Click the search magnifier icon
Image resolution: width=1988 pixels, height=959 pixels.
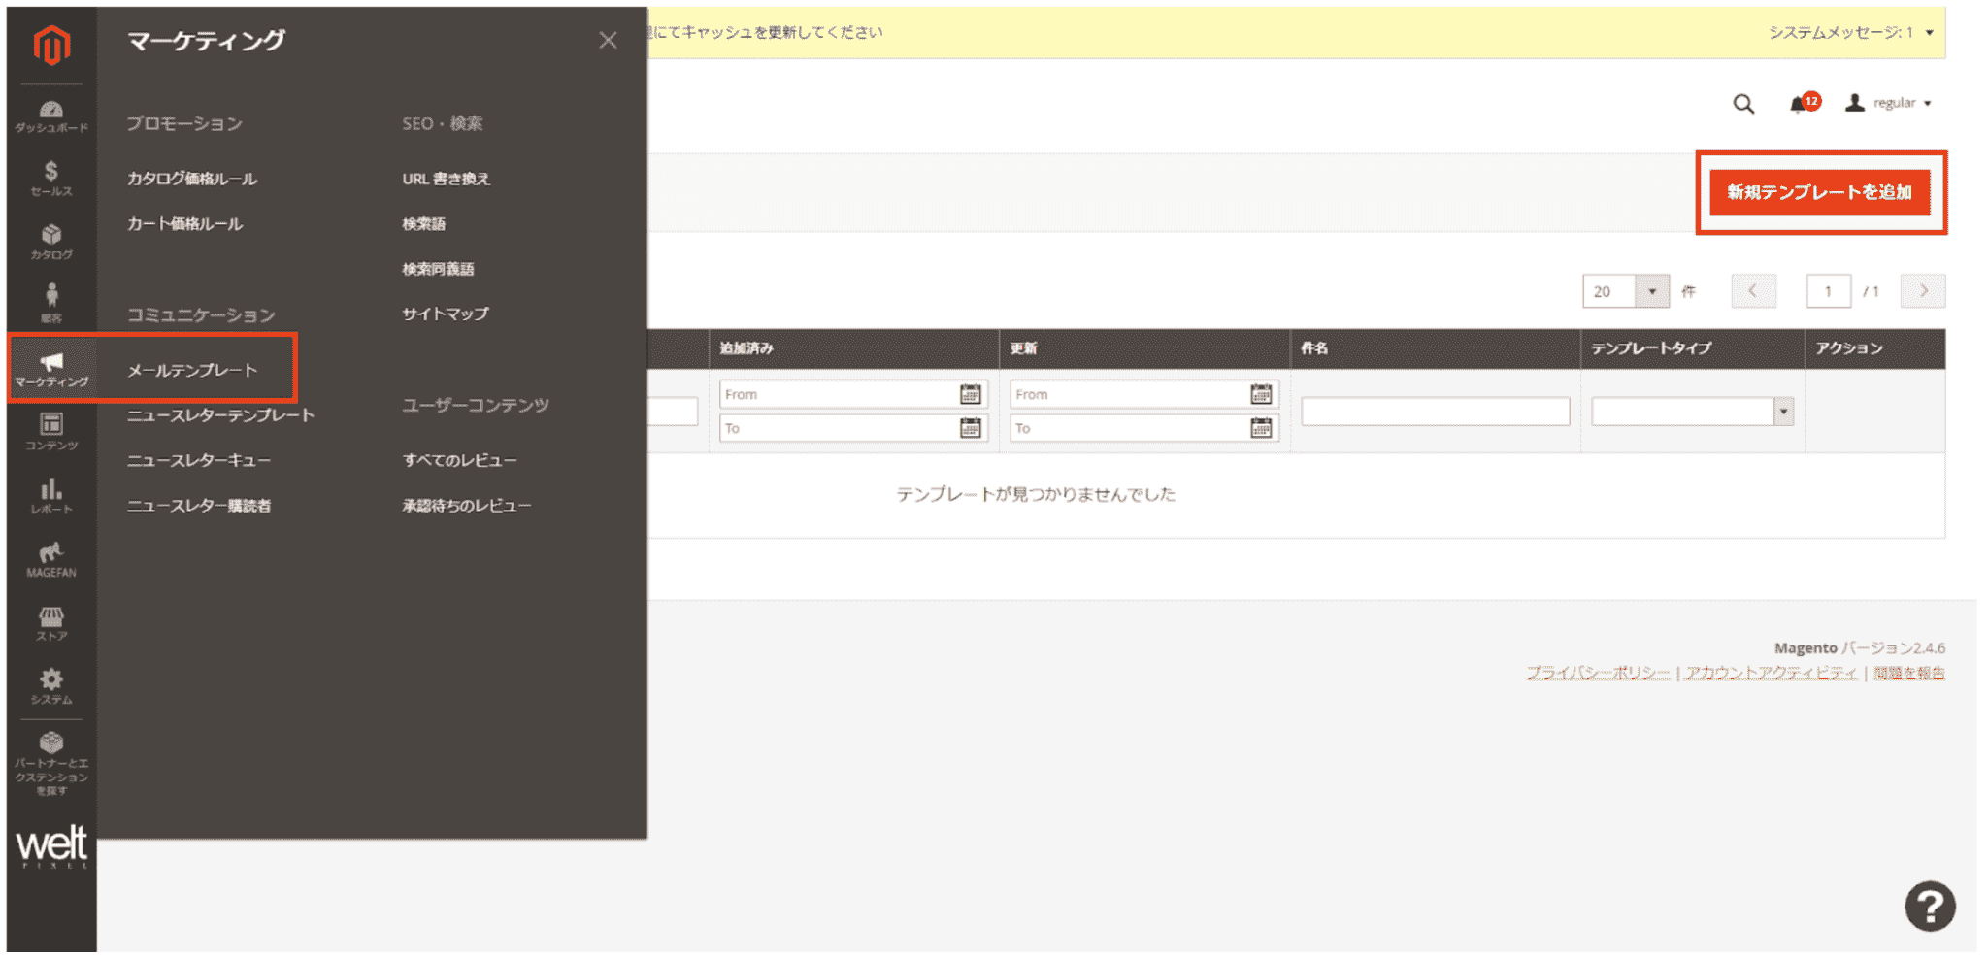click(1743, 103)
